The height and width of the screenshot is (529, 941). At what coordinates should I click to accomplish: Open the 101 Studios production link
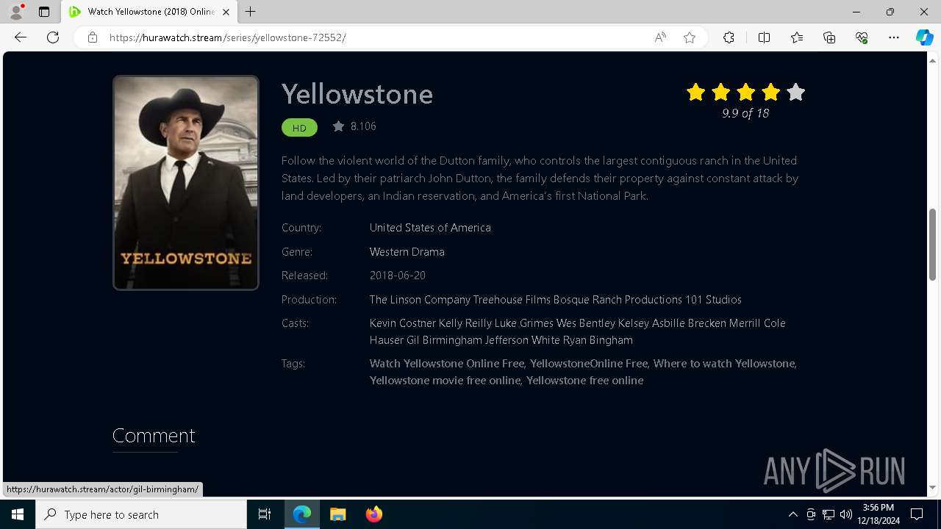pos(713,300)
